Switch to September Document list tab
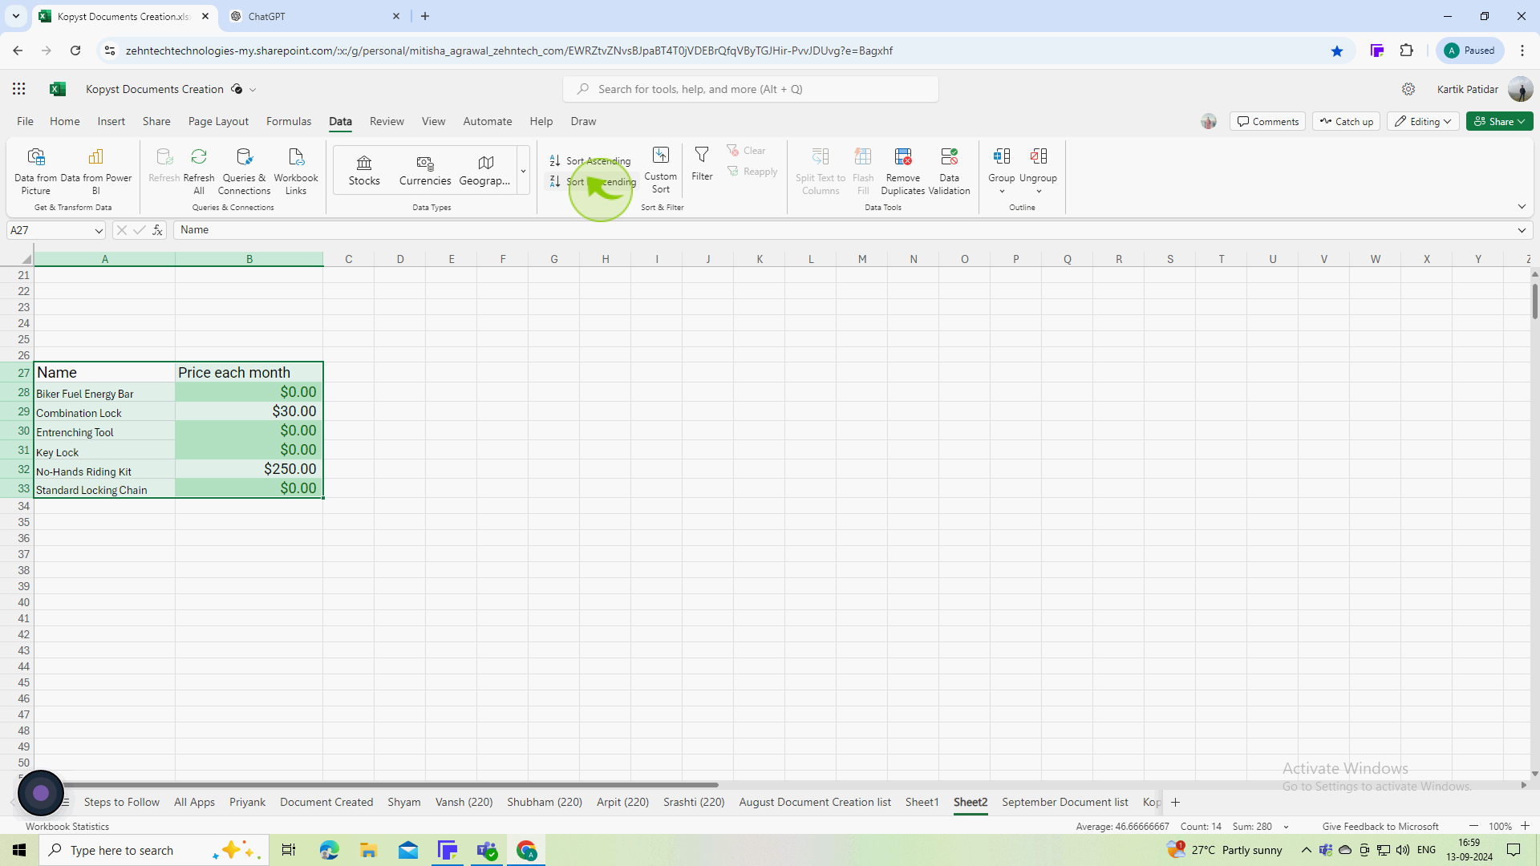Screen dimensions: 1540x866 [1065, 803]
